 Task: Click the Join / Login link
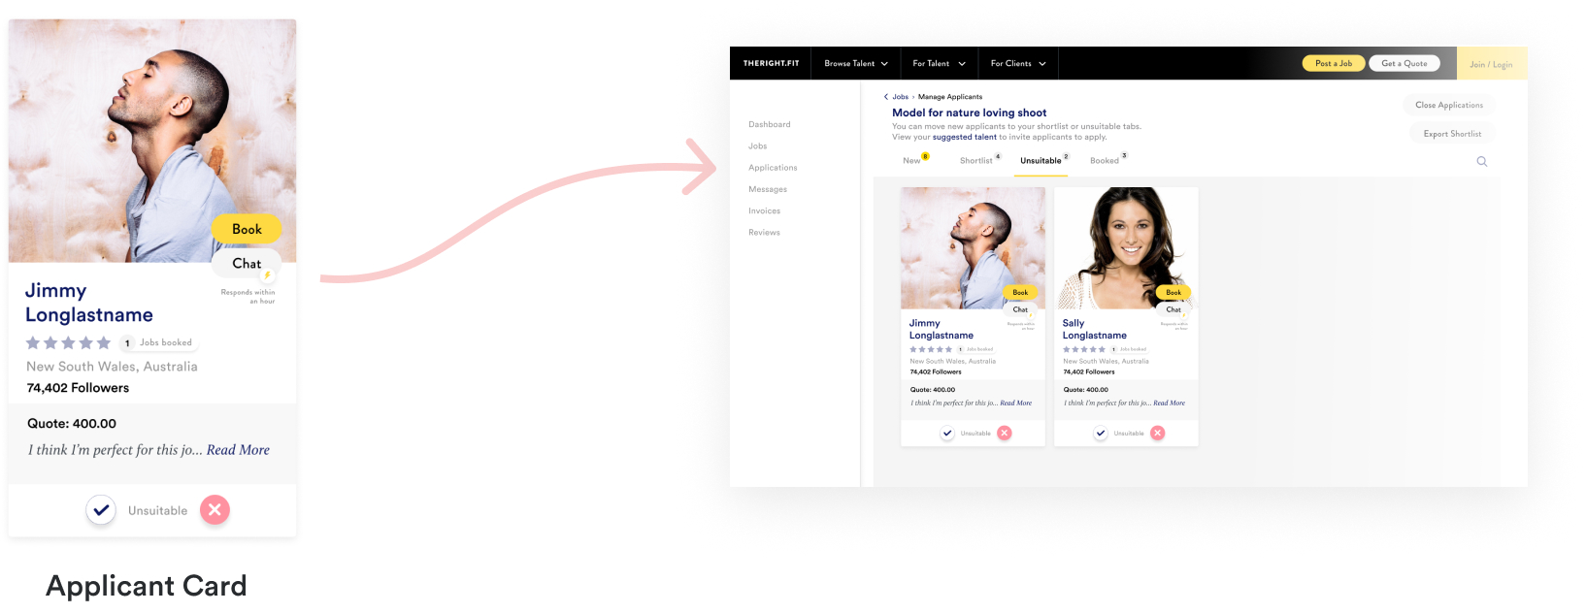pos(1491,64)
